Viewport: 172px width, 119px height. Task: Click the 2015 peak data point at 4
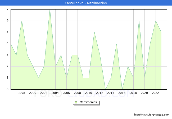[116, 44]
